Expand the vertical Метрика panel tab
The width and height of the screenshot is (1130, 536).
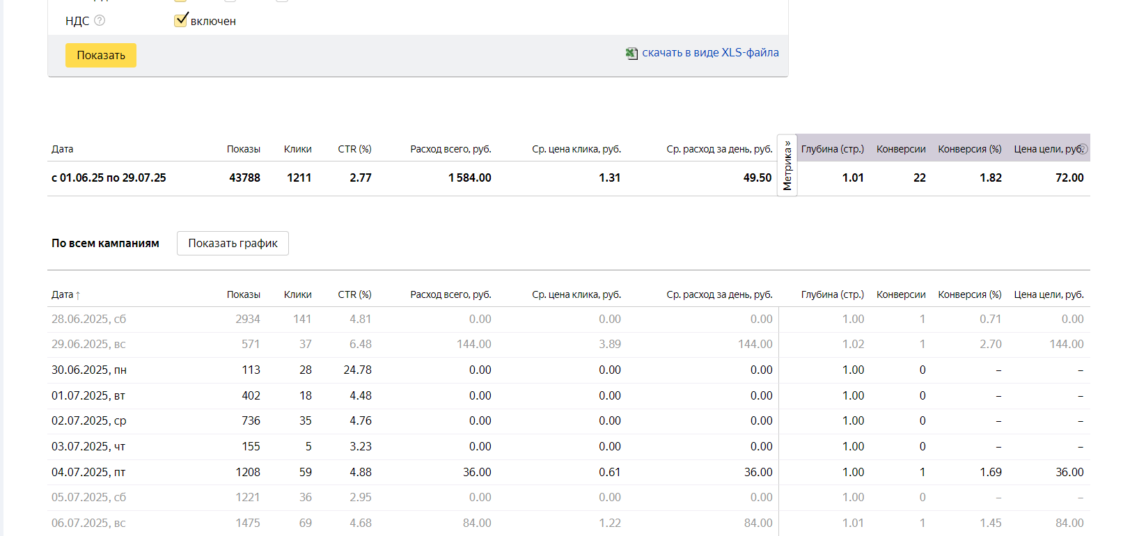[787, 166]
